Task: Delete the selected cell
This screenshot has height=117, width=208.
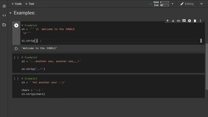Action: [x=195, y=21]
